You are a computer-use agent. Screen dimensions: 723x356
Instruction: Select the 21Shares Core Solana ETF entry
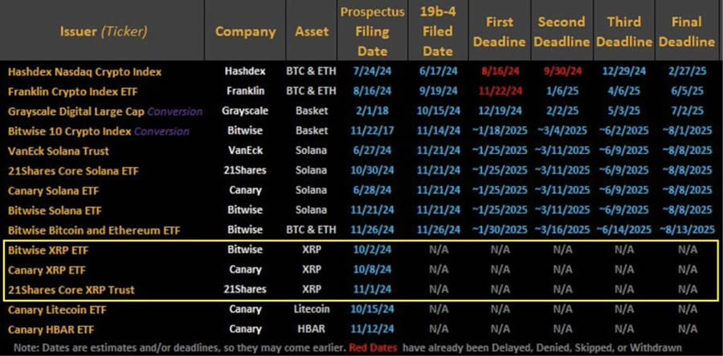pos(70,171)
